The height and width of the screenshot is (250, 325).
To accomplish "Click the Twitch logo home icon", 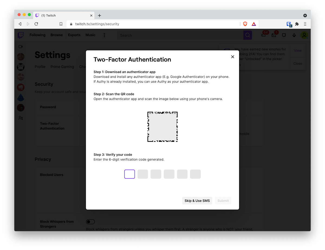I will tap(21, 35).
